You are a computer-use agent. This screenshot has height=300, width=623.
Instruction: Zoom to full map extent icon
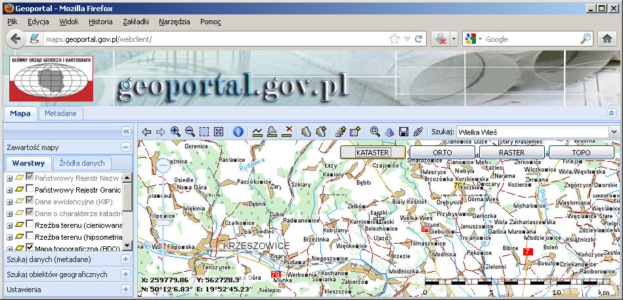pyautogui.click(x=218, y=132)
